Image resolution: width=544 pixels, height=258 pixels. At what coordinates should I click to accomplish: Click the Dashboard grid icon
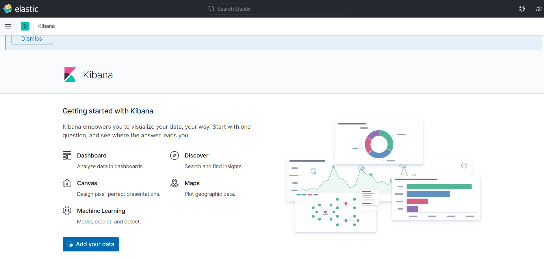[x=67, y=155]
